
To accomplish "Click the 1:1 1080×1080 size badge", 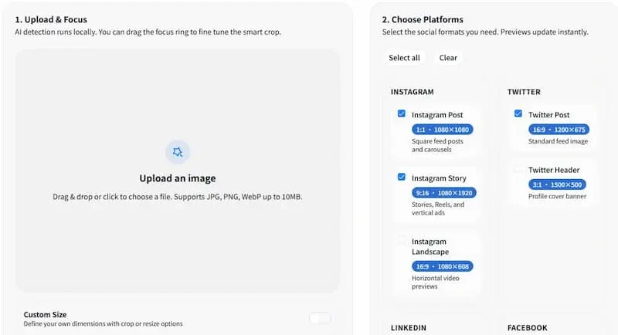I will pos(443,130).
